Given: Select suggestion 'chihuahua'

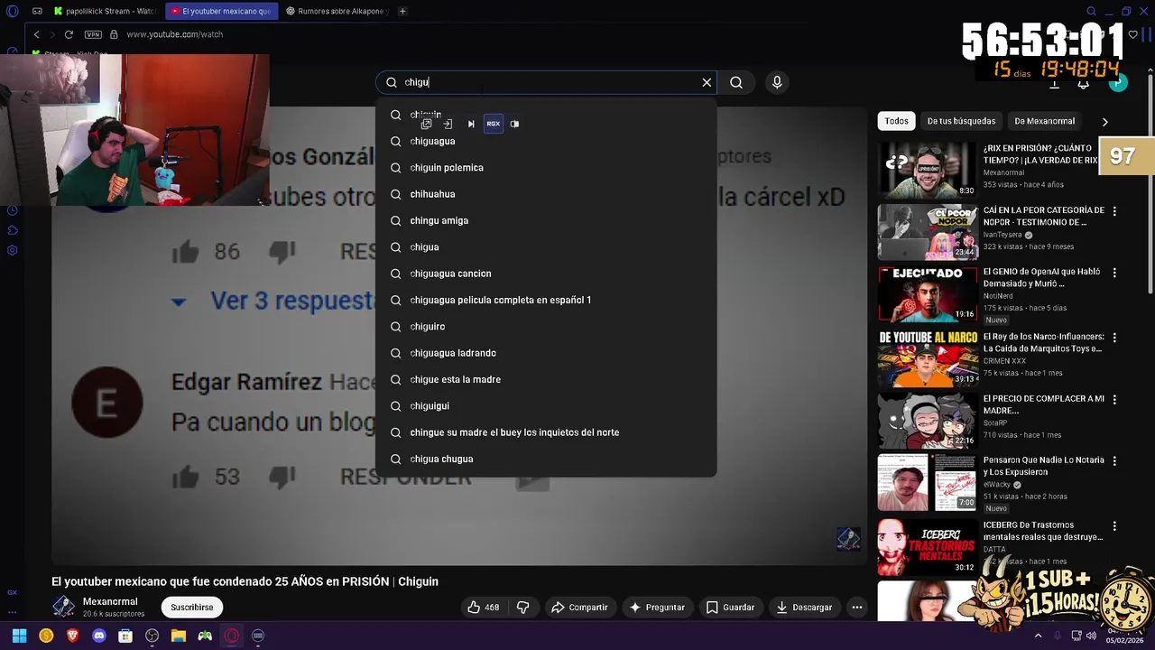Looking at the screenshot, I should coord(546,194).
